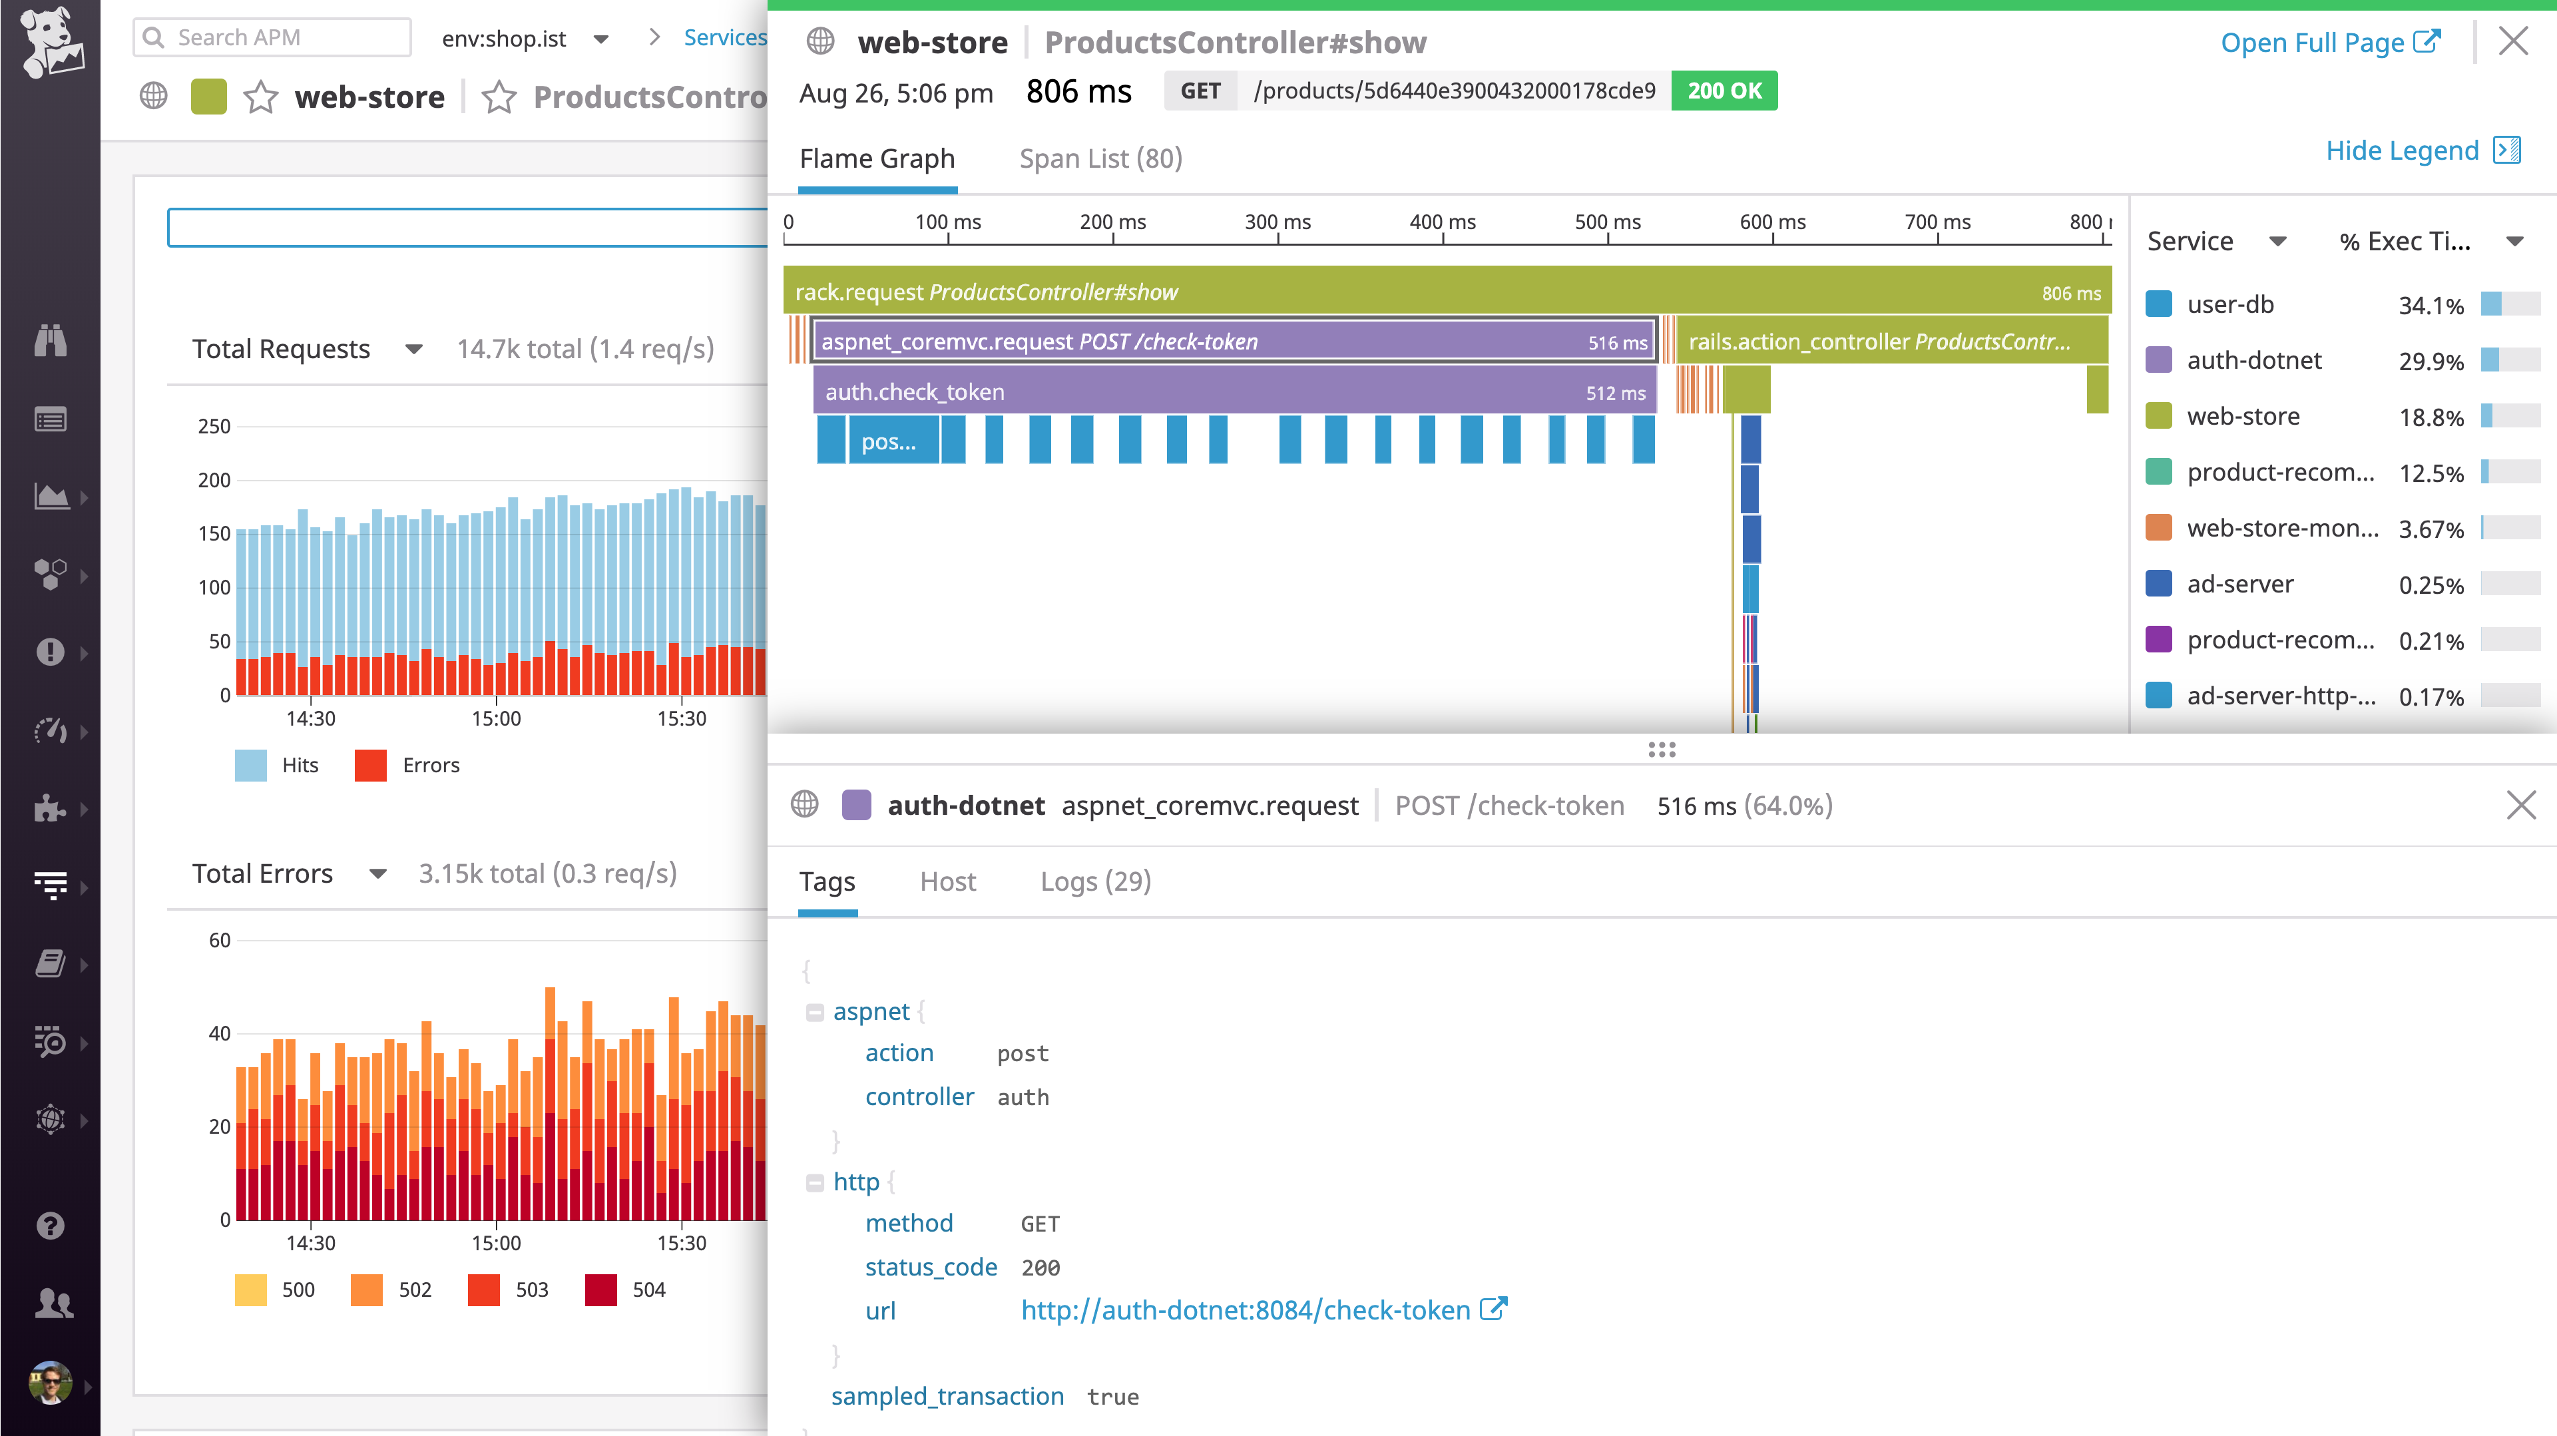Viewport: 2557px width, 1436px height.
Task: Select the Events list icon
Action: [x=52, y=419]
